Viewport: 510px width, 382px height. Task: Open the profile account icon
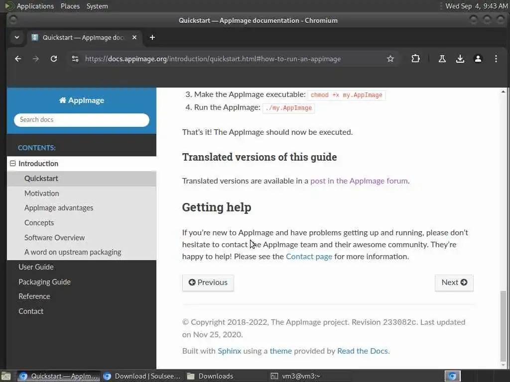[x=478, y=59]
